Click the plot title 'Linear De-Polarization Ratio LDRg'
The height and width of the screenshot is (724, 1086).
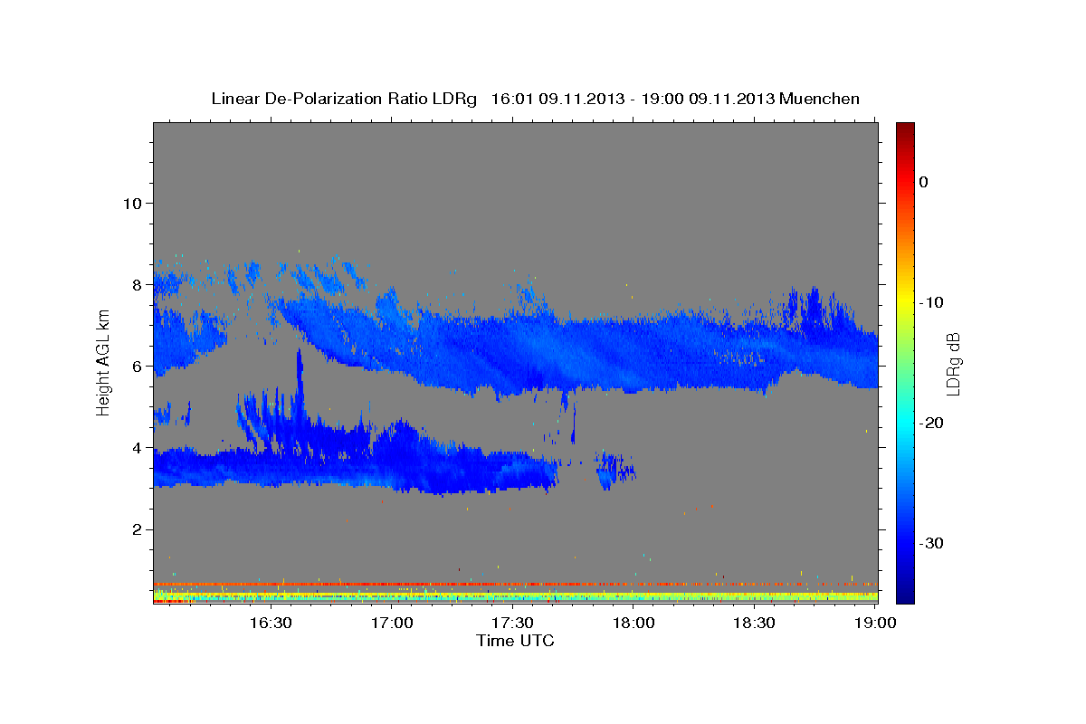coord(344,99)
